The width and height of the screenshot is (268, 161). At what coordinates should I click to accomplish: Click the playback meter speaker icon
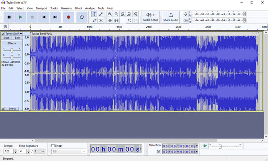coord(185,20)
